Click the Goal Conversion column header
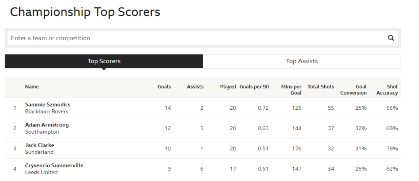Viewport: 419px width, 181px height. click(353, 90)
